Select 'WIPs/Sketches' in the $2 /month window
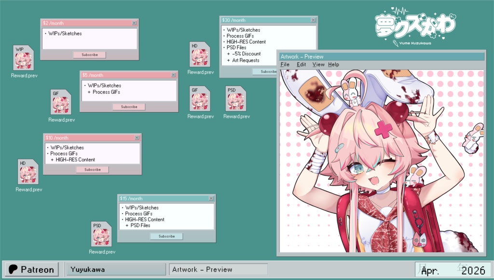The height and width of the screenshot is (280, 494). [x=65, y=33]
